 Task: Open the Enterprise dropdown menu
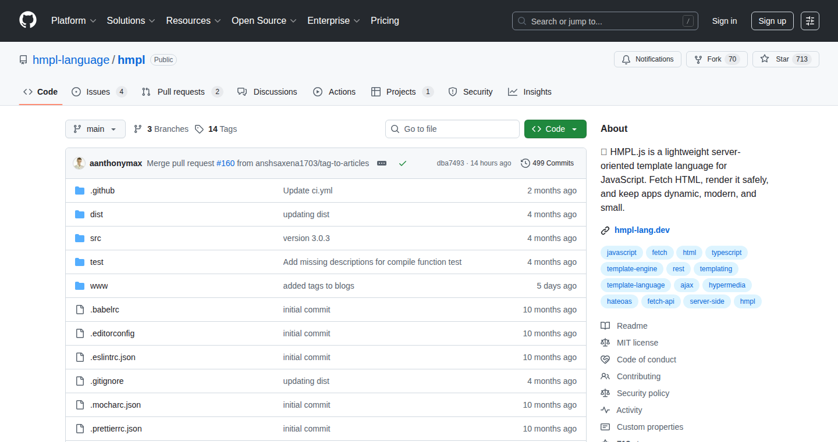click(333, 20)
